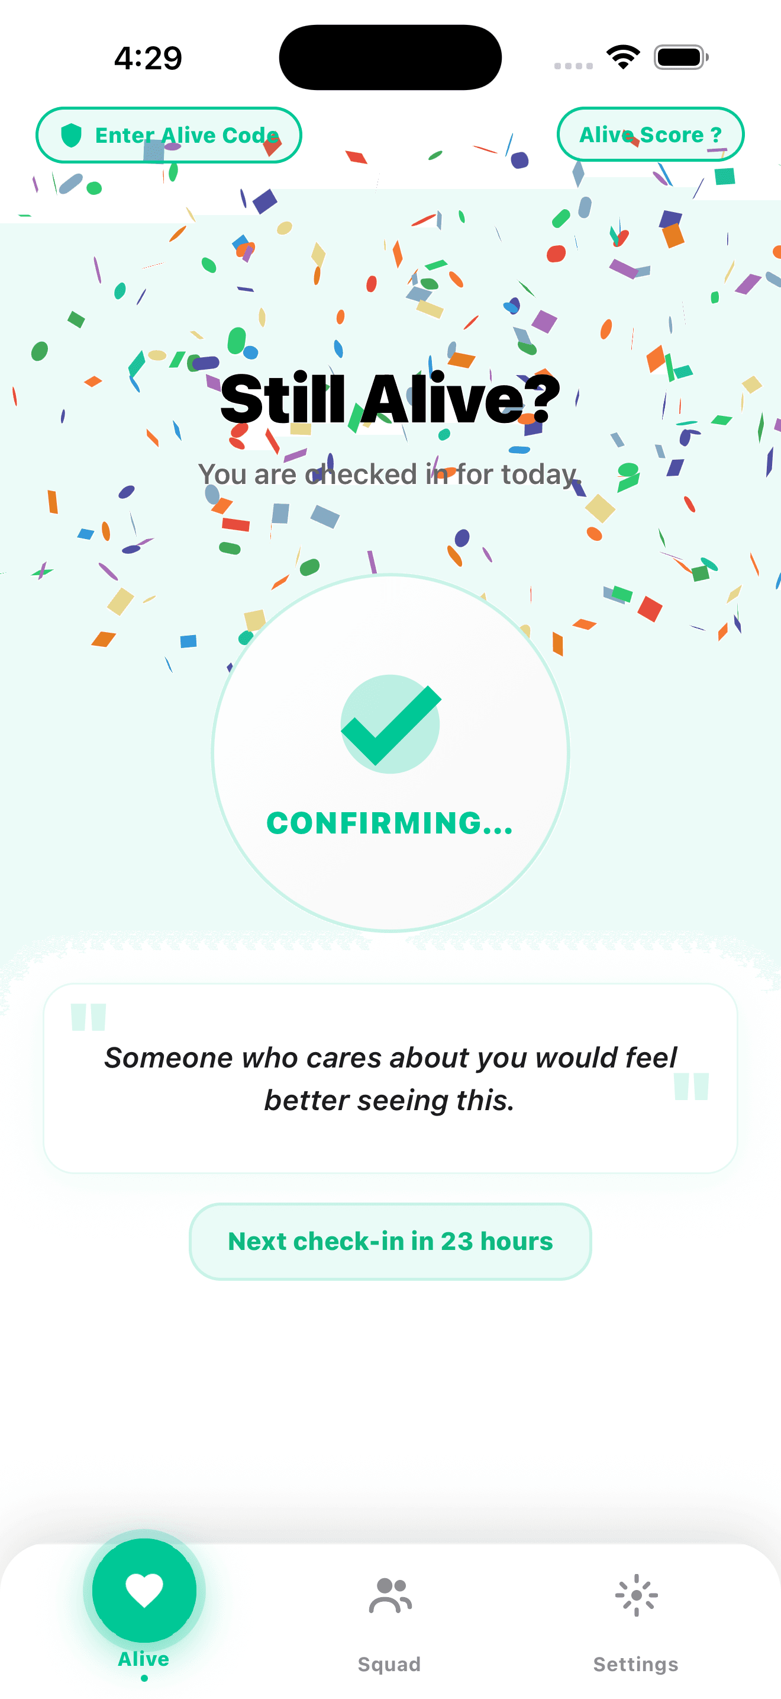The height and width of the screenshot is (1699, 781).
Task: Tap the 4:29 clock in the status bar
Action: point(148,58)
